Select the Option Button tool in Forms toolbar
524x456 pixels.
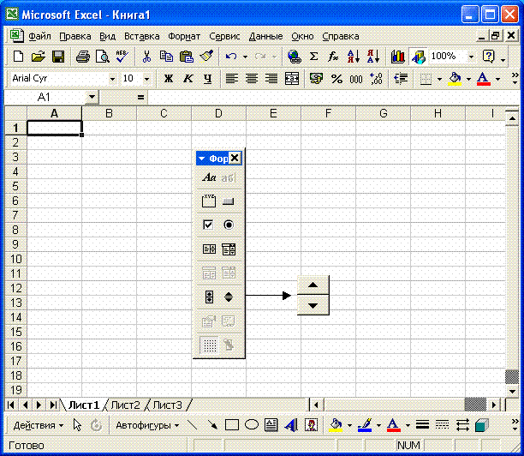click(x=229, y=225)
